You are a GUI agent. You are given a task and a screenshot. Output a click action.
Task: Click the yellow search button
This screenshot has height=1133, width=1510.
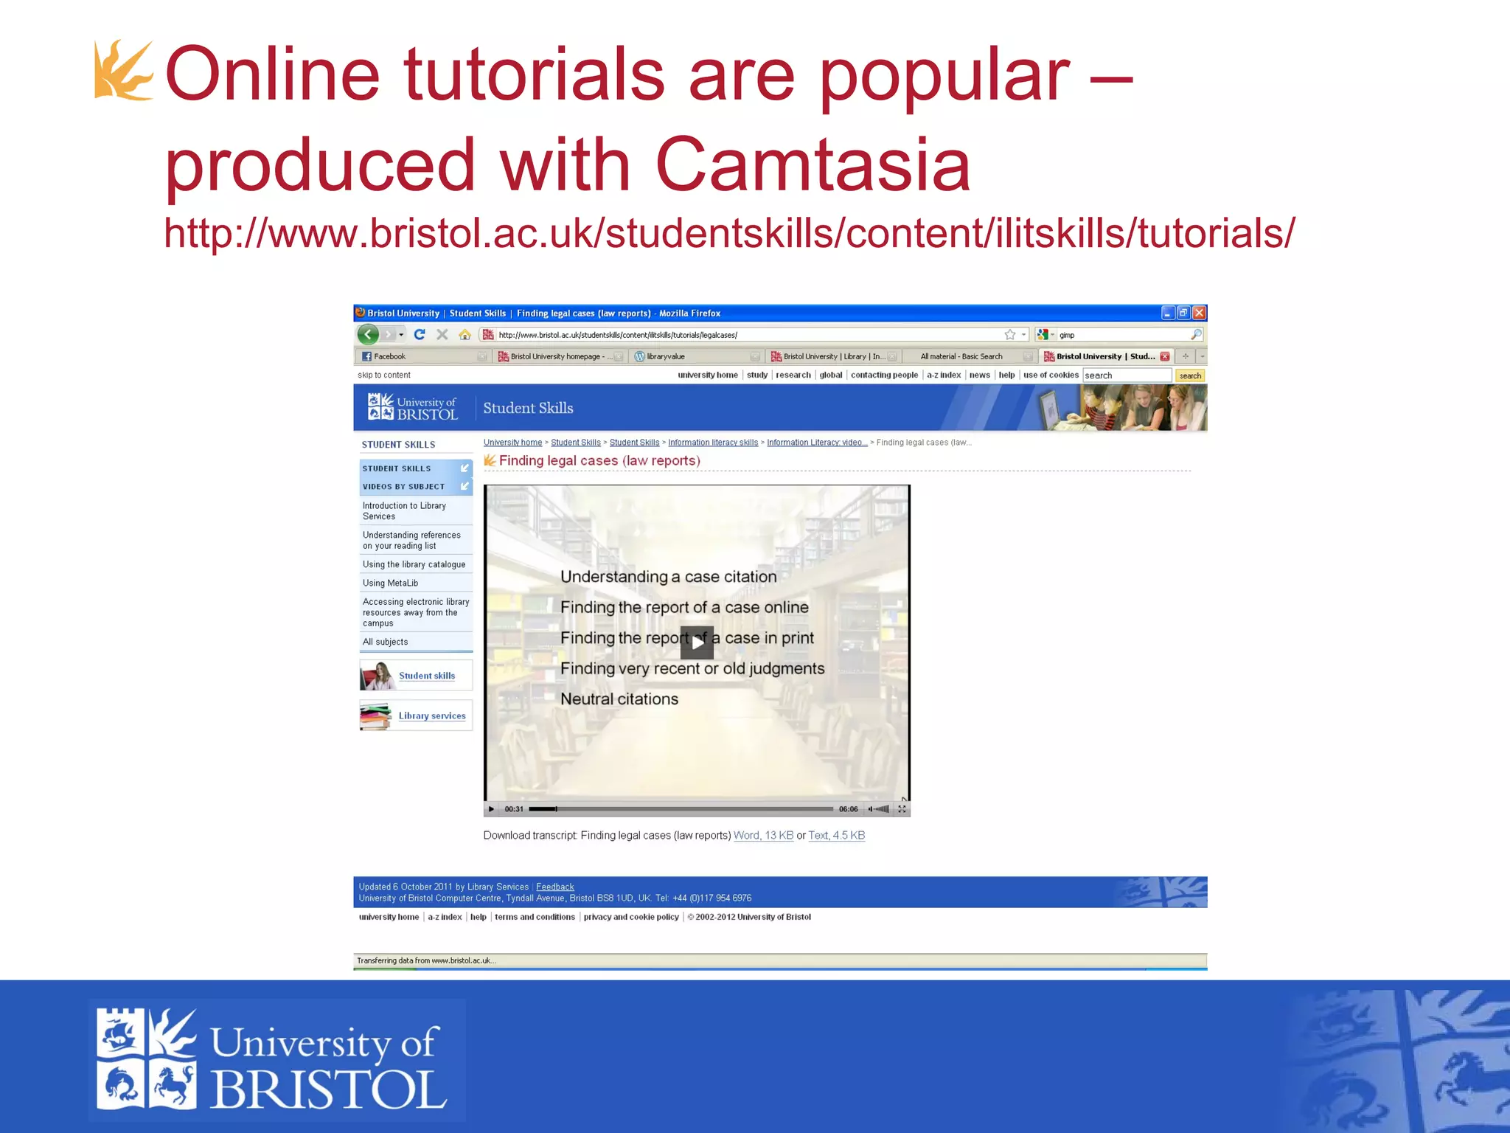[1190, 375]
